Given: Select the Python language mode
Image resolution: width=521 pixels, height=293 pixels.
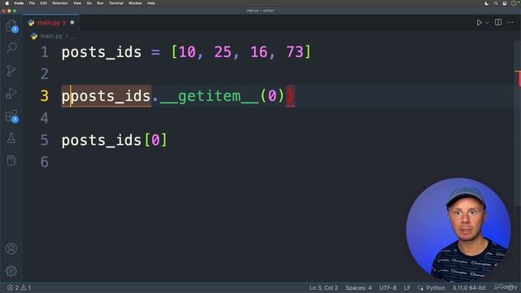Looking at the screenshot, I should pyautogui.click(x=436, y=287).
